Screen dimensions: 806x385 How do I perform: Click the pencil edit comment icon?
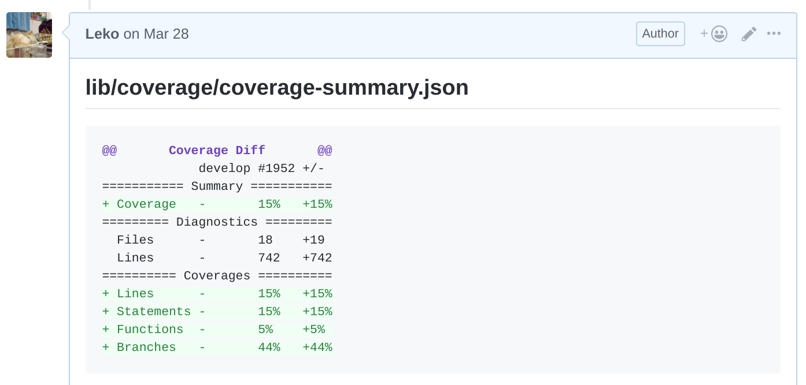[x=749, y=34]
